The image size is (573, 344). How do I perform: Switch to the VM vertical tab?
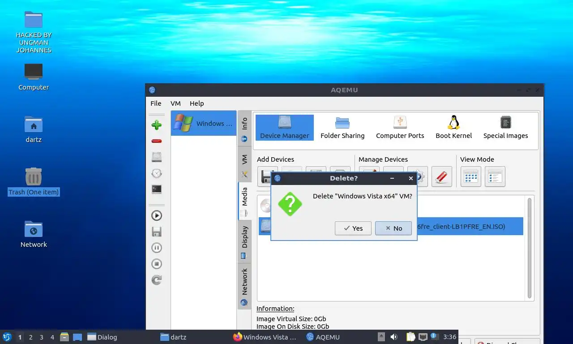(x=244, y=165)
